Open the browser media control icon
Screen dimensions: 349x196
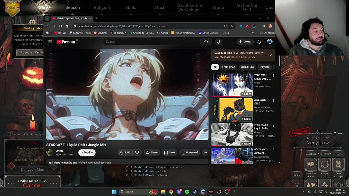tap(263, 26)
